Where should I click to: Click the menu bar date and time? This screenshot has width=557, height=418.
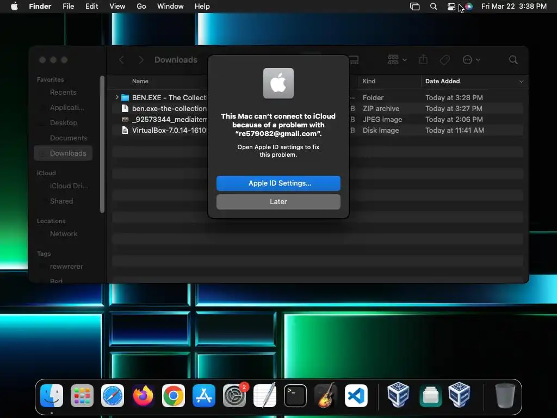[513, 7]
